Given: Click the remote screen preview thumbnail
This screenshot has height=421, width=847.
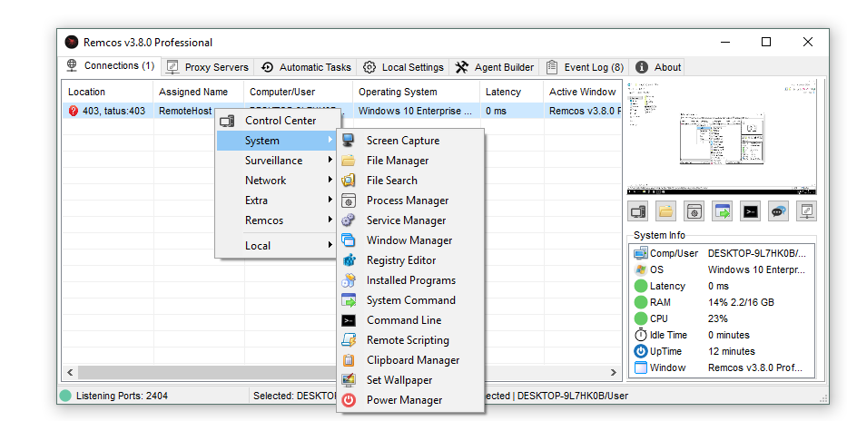Looking at the screenshot, I should tap(722, 137).
